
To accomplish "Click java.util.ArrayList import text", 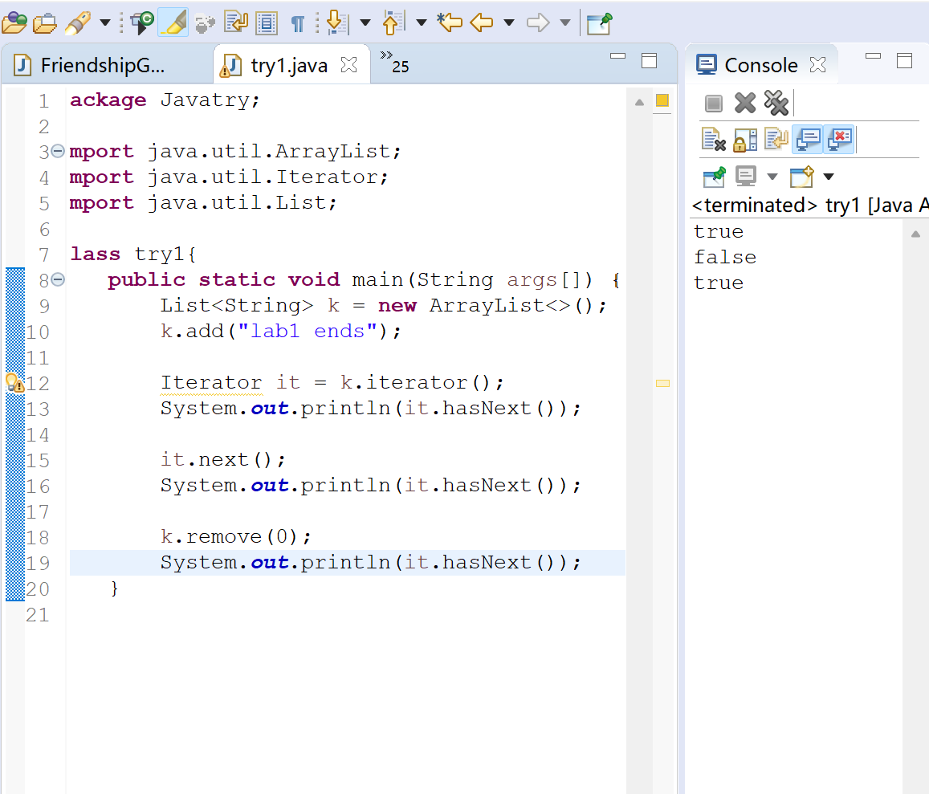I will [x=274, y=152].
